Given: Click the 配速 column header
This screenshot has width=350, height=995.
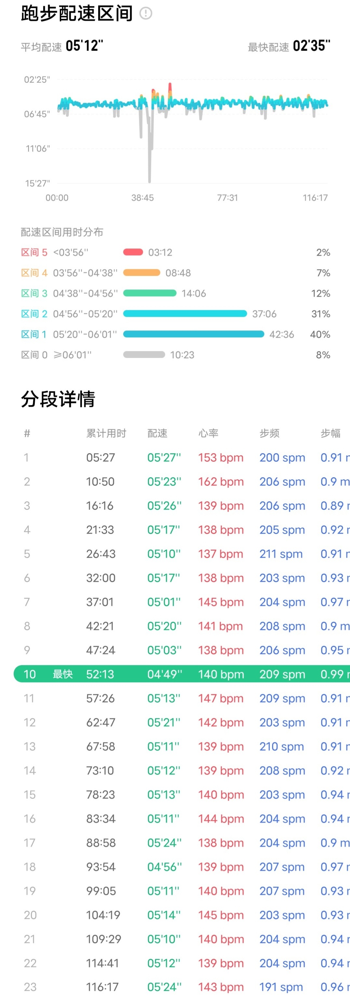Looking at the screenshot, I should (x=157, y=433).
